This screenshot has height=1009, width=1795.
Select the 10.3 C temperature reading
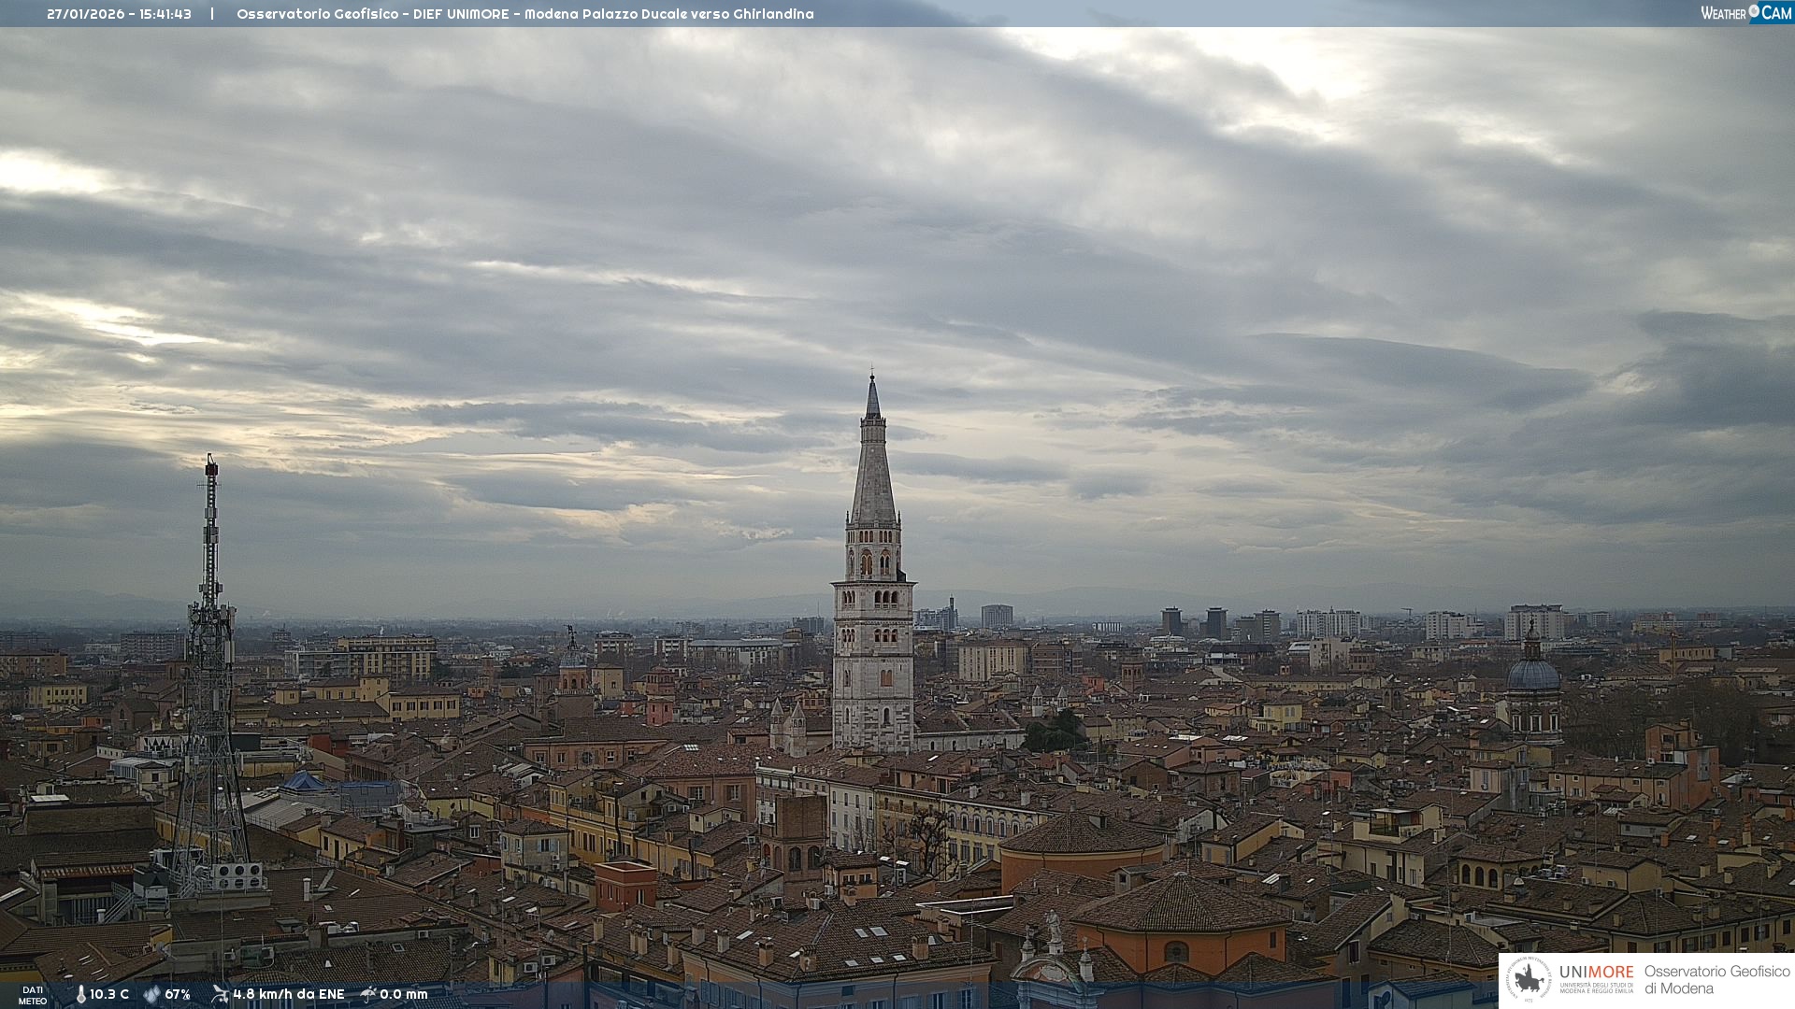[x=109, y=995]
